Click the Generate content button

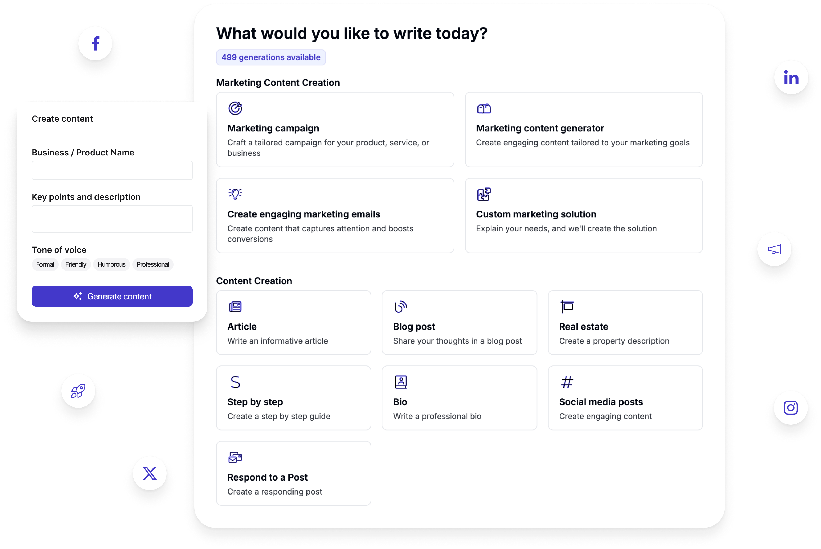(x=112, y=296)
